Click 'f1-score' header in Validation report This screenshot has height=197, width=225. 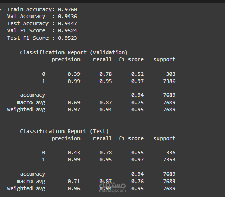[x=131, y=59]
